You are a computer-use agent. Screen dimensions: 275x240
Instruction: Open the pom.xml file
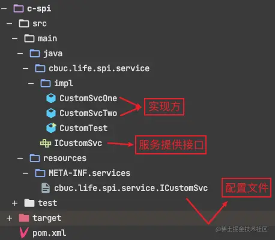pyautogui.click(x=49, y=233)
